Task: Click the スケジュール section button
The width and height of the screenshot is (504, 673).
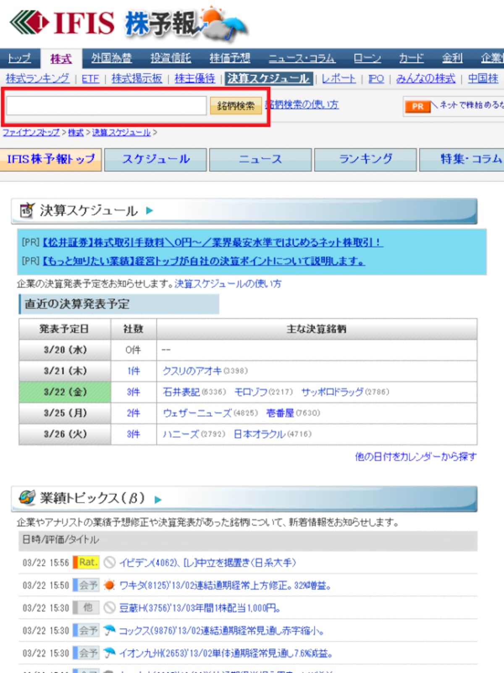Action: [155, 159]
